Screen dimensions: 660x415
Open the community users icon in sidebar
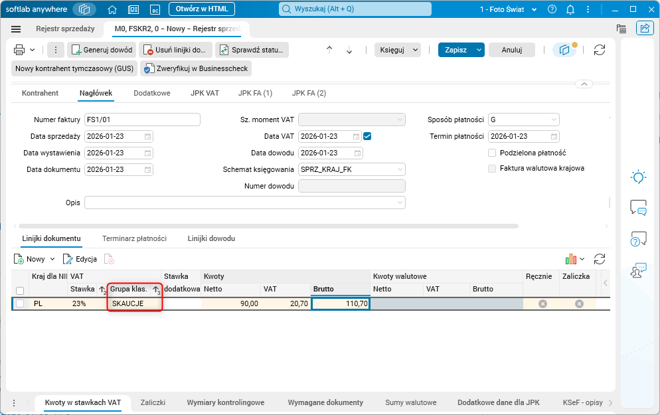(638, 270)
